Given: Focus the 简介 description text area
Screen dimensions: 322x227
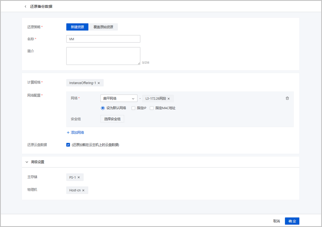Looking at the screenshot, I should [103, 56].
